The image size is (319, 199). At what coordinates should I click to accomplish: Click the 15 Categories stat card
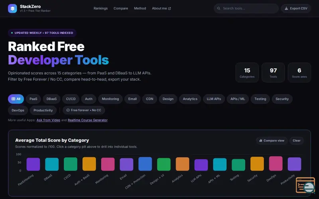point(247,72)
